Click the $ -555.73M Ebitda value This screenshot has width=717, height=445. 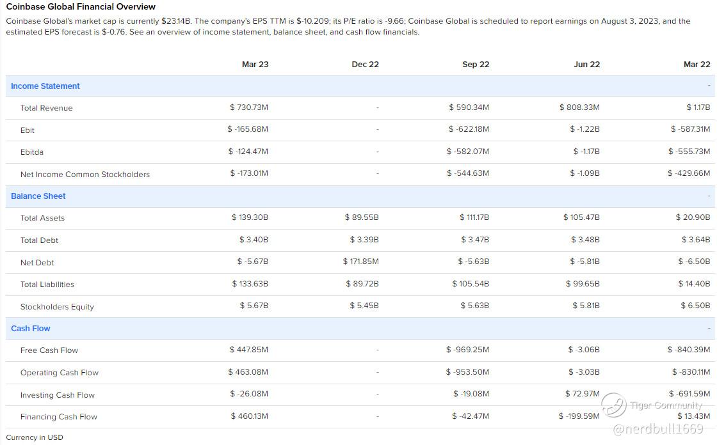(x=689, y=152)
